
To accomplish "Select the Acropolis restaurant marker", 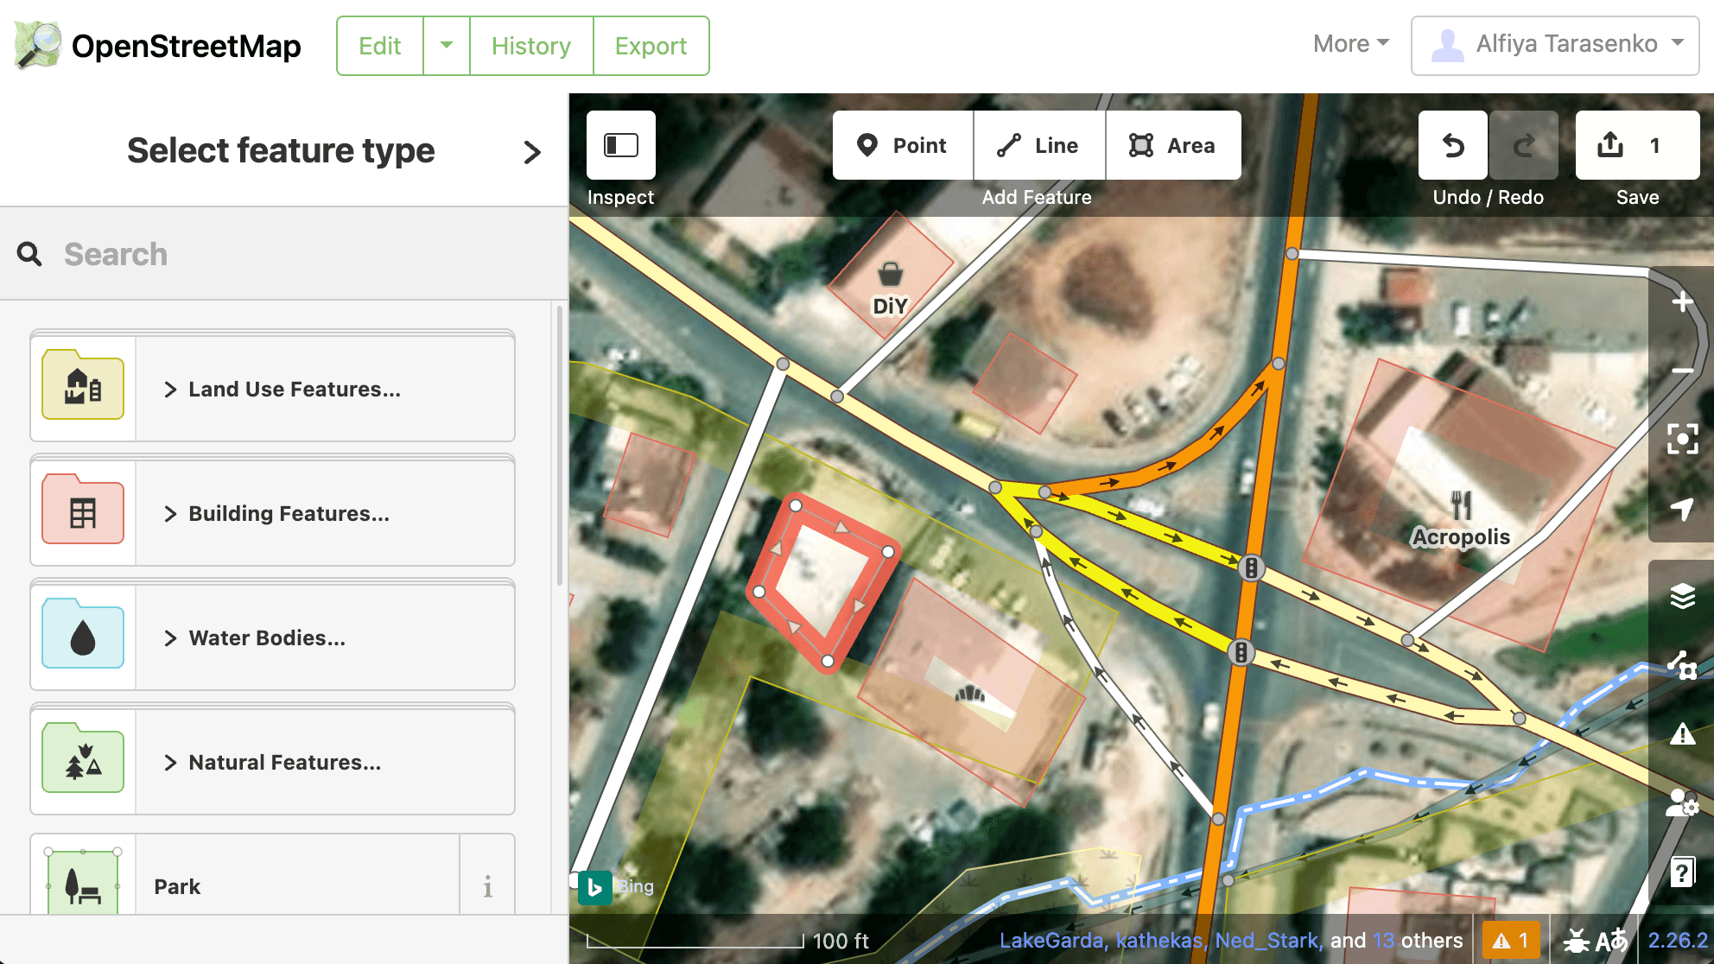I will (x=1461, y=504).
